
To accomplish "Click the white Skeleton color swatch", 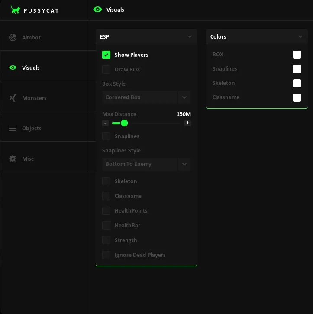I will click(297, 83).
